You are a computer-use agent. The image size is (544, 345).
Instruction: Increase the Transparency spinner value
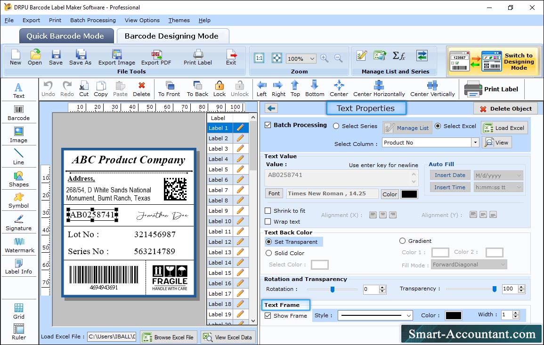(521, 287)
